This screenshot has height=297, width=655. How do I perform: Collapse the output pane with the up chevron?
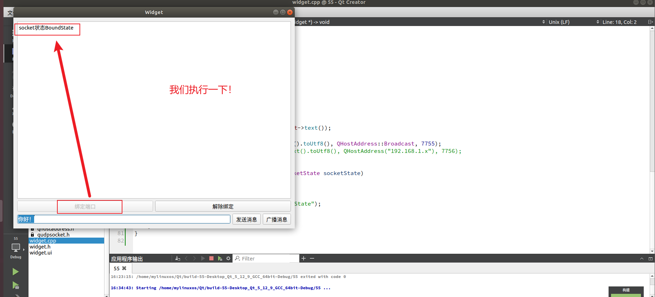642,259
